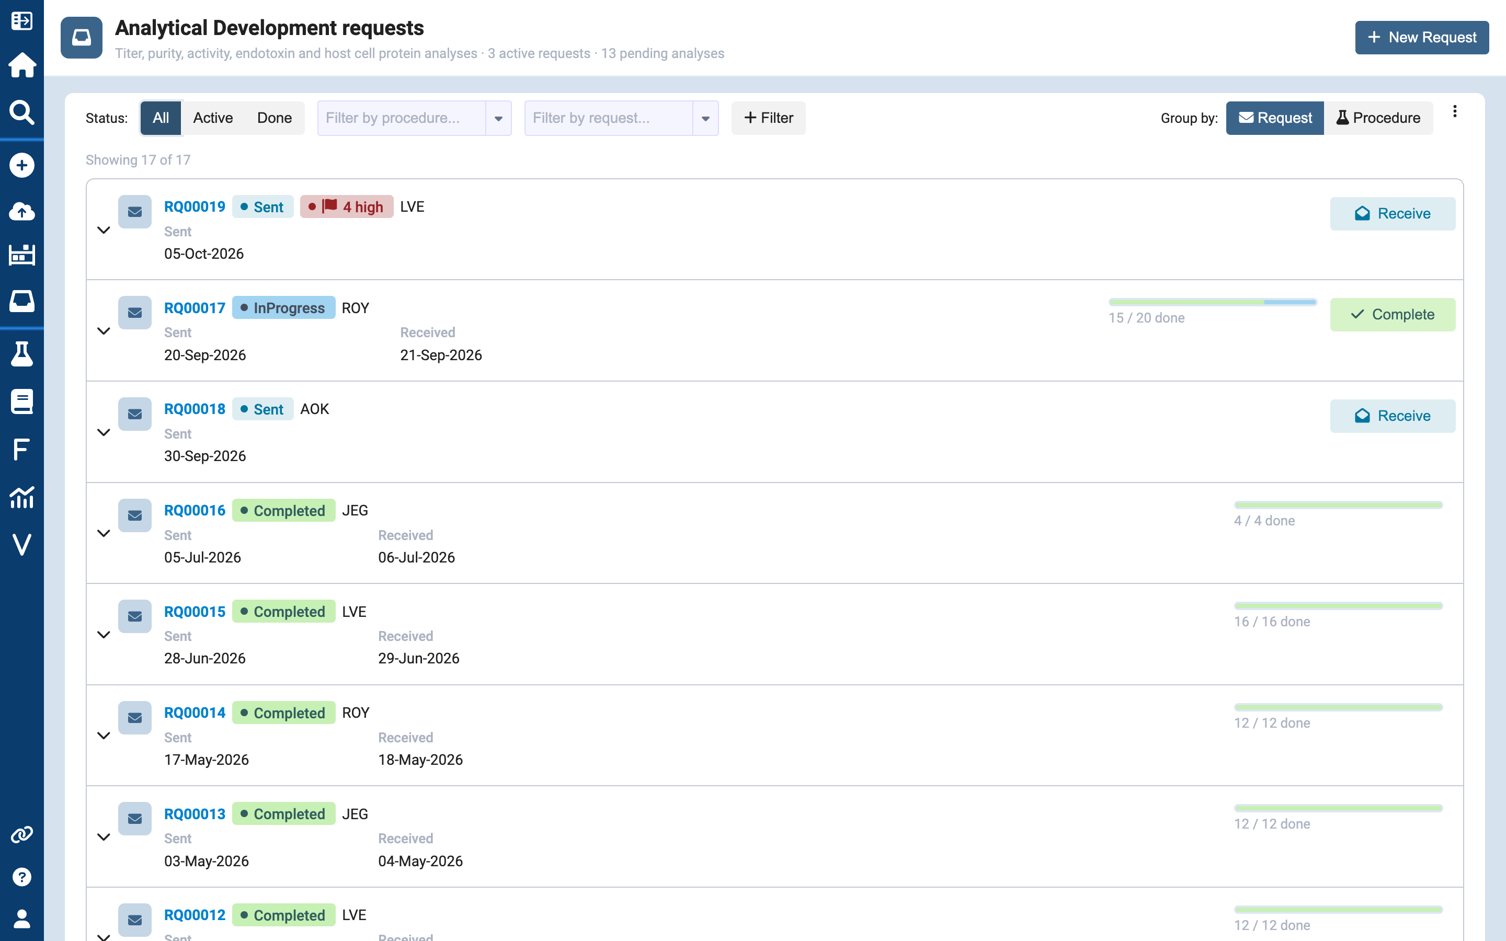Click the New Request button
This screenshot has height=941, width=1506.
tap(1422, 38)
